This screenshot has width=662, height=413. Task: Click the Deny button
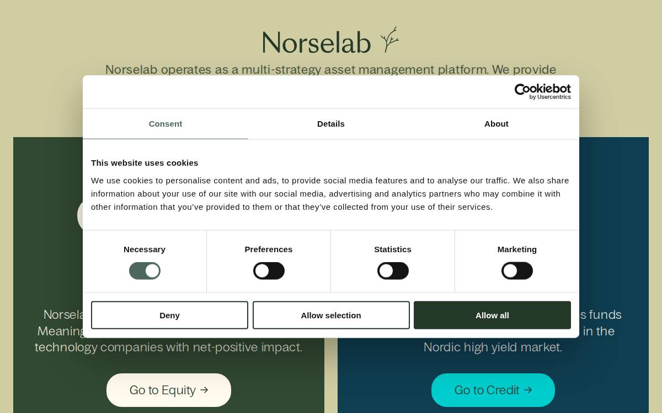click(169, 315)
